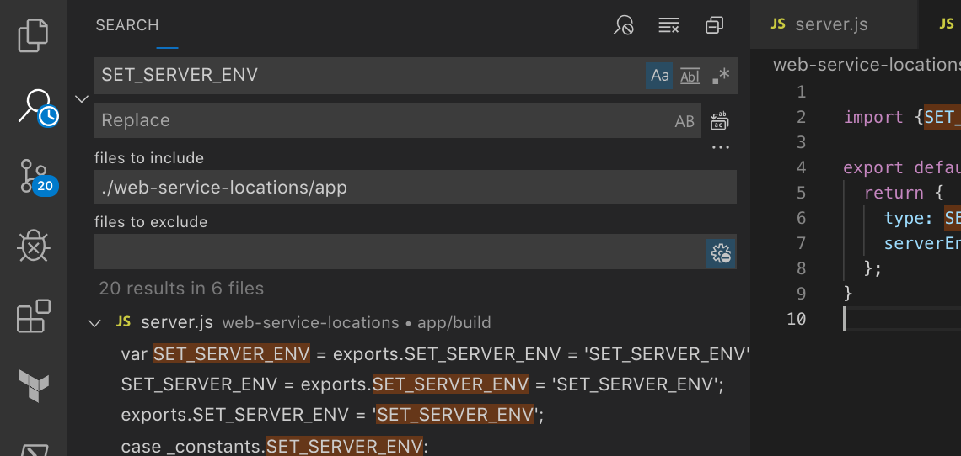Click 'type:' property on line 6

pyautogui.click(x=909, y=219)
